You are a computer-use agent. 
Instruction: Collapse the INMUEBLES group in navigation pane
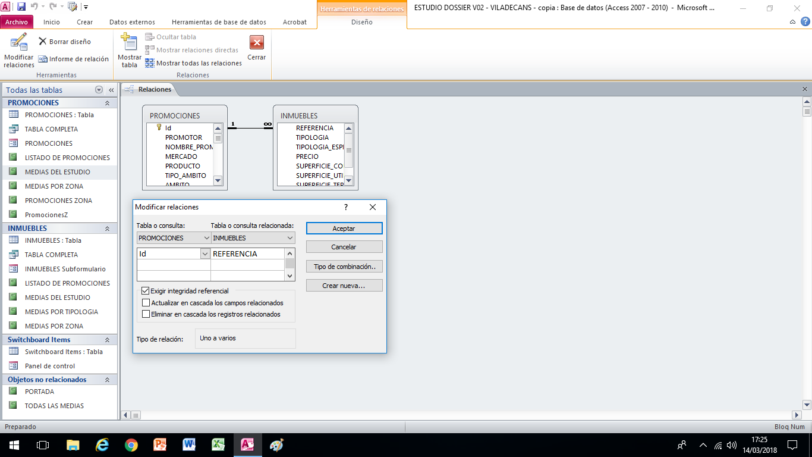pyautogui.click(x=108, y=228)
